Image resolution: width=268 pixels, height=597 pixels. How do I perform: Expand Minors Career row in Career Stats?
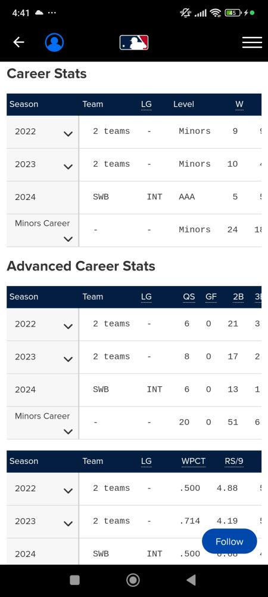68,239
